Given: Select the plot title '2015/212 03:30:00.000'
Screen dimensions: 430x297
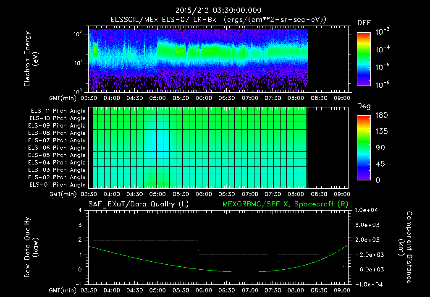Looking at the screenshot, I should [218, 10].
